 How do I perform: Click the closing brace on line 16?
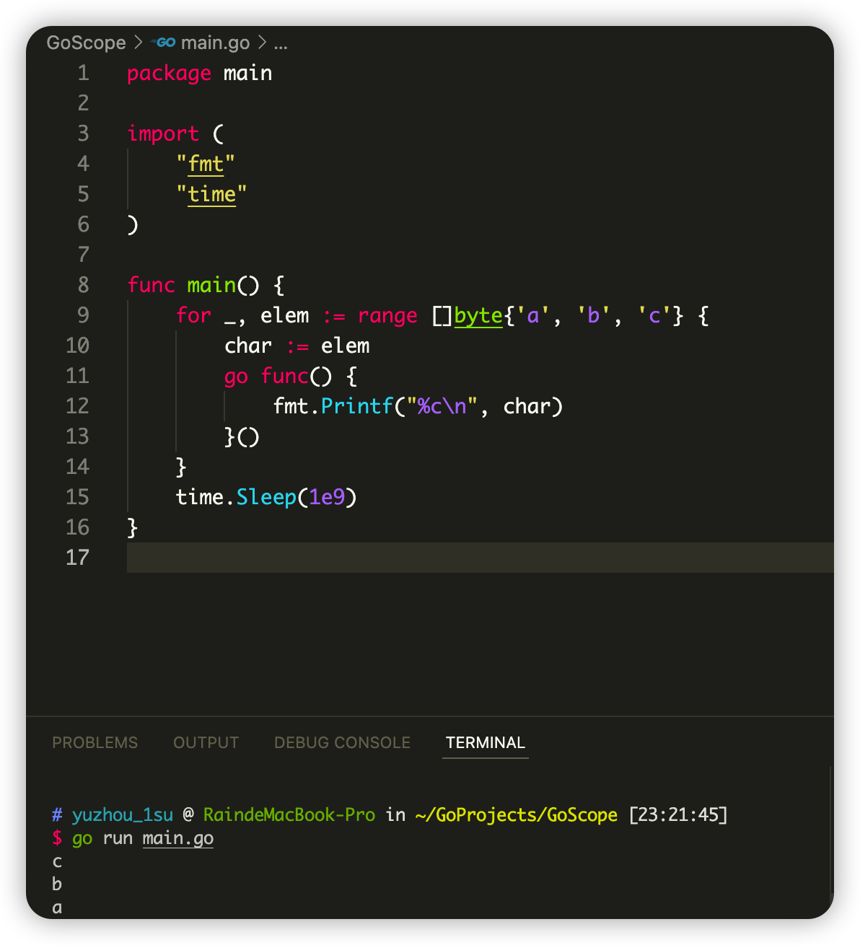point(133,527)
